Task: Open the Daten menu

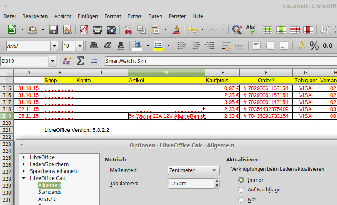Action: coord(155,16)
